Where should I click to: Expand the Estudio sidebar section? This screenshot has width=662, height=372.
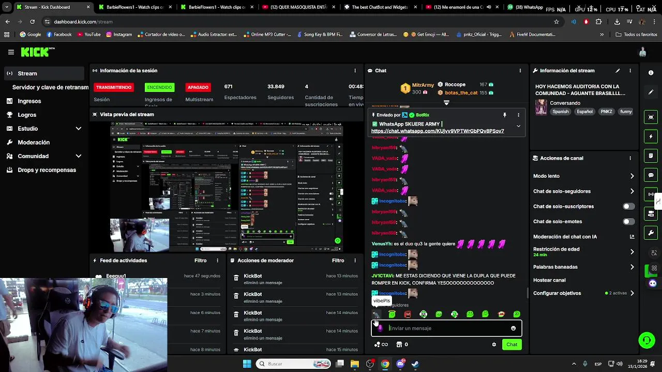pos(79,129)
